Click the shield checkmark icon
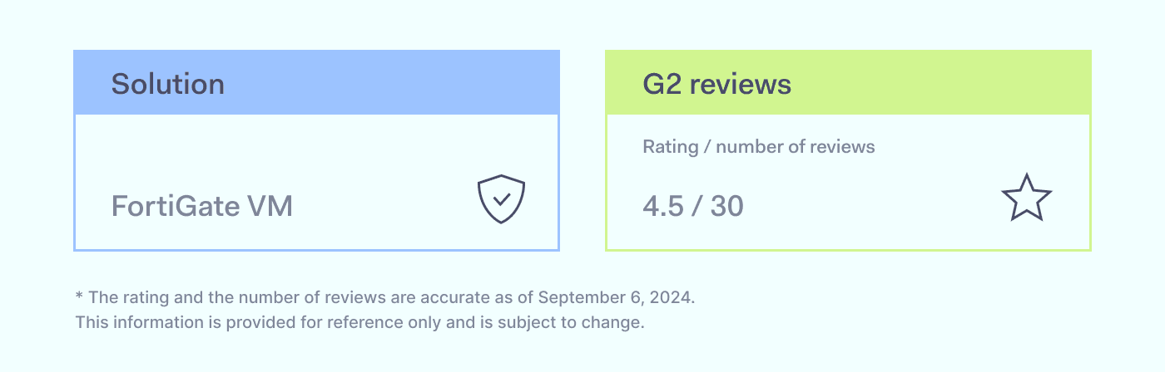Screen dimensions: 1165x372 pyautogui.click(x=501, y=199)
